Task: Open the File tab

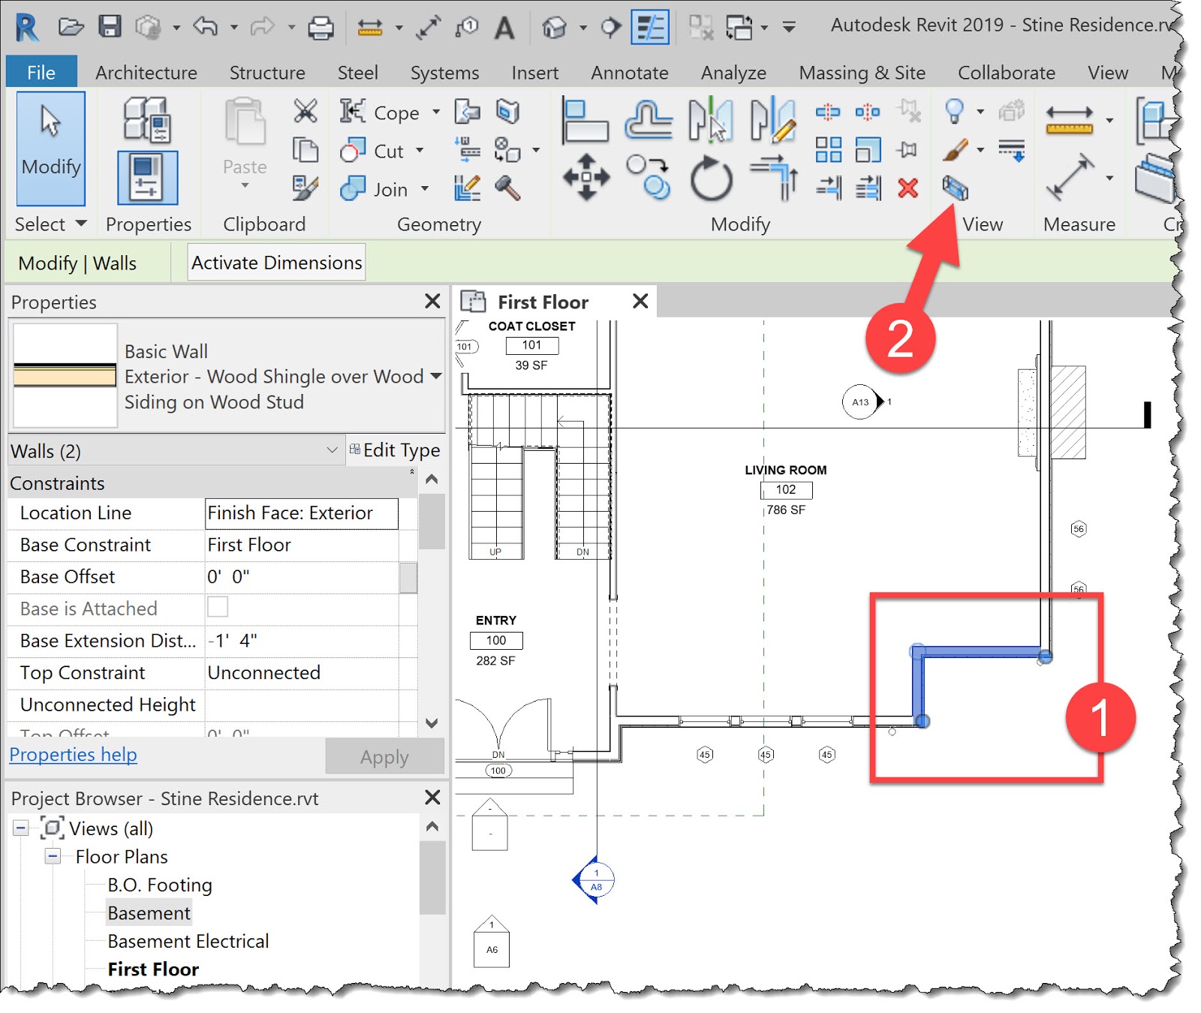Action: [x=41, y=72]
